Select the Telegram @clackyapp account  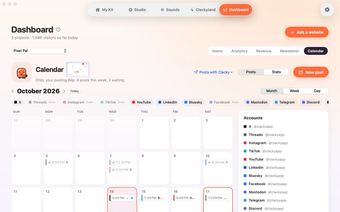(265, 200)
